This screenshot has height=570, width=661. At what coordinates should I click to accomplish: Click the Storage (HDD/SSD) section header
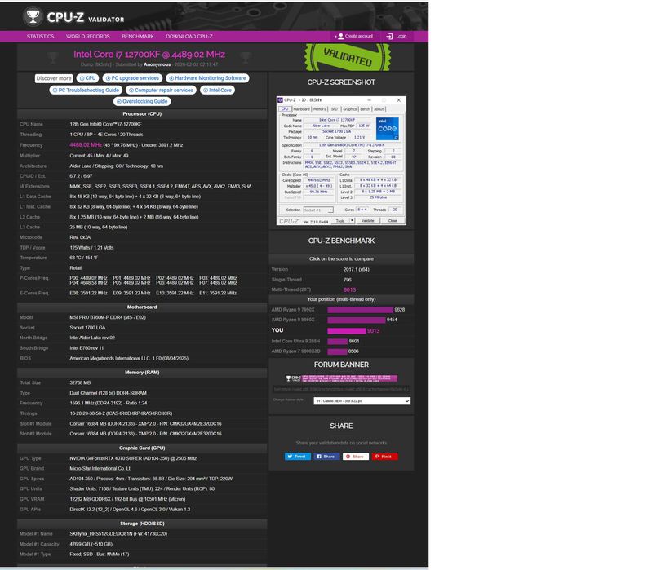(x=142, y=524)
